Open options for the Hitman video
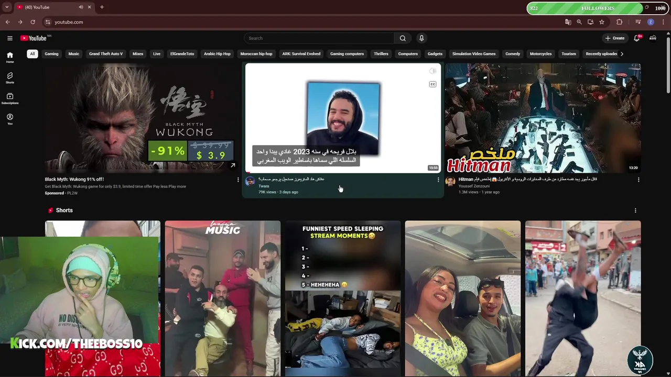 click(x=638, y=180)
